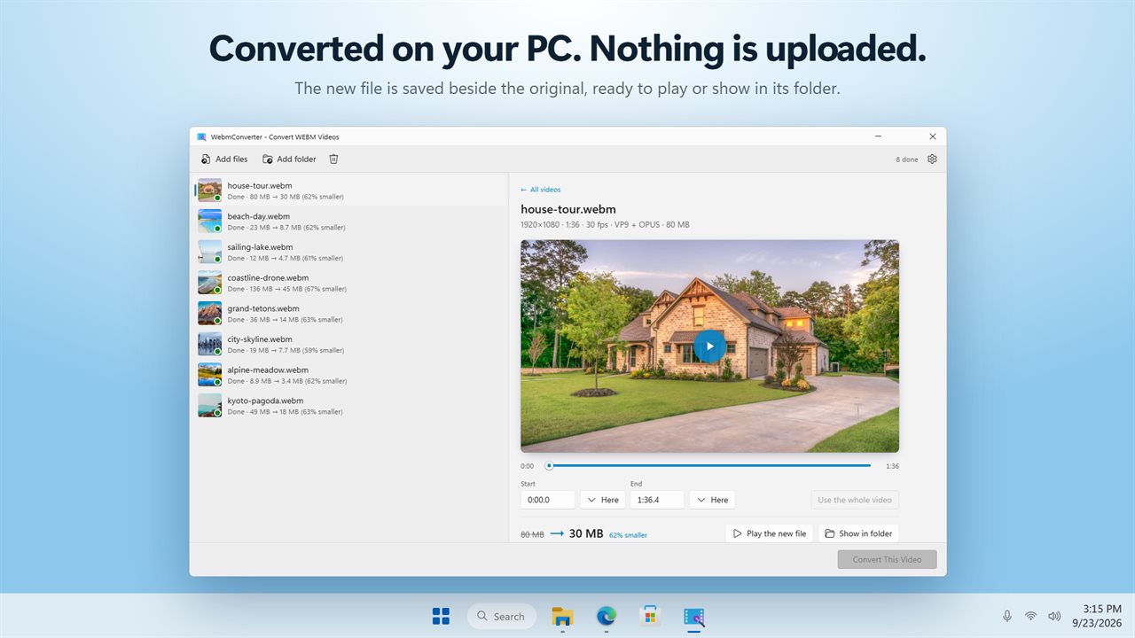The height and width of the screenshot is (638, 1135).
Task: Click WebmConverter icon in the taskbar
Action: click(x=693, y=616)
